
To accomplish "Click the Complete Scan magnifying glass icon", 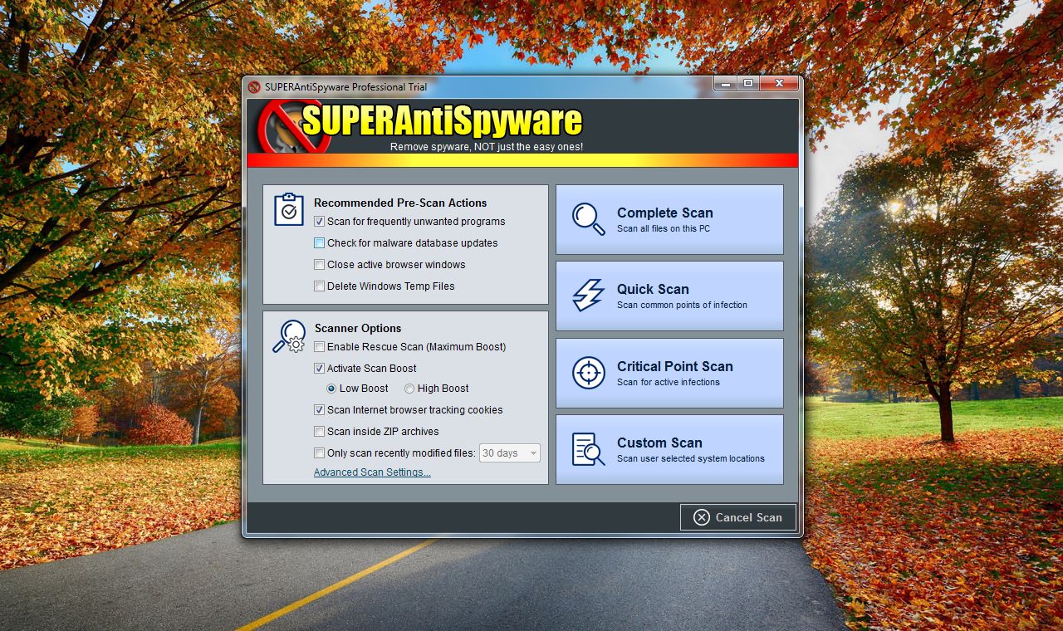I will (x=588, y=219).
